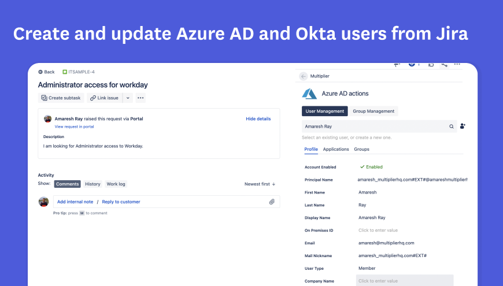This screenshot has height=286, width=503.
Task: Open the View request in portal link
Action: tap(74, 127)
